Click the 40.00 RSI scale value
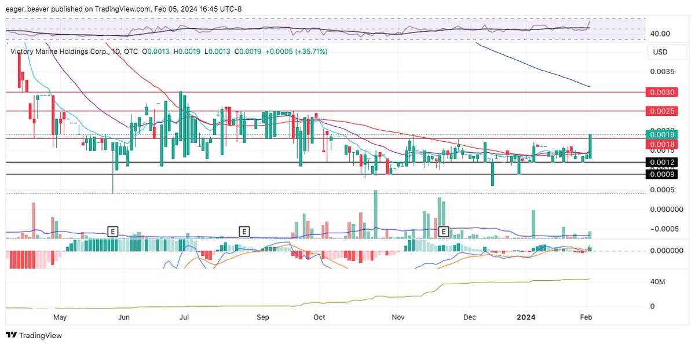The width and height of the screenshot is (695, 345). click(661, 34)
